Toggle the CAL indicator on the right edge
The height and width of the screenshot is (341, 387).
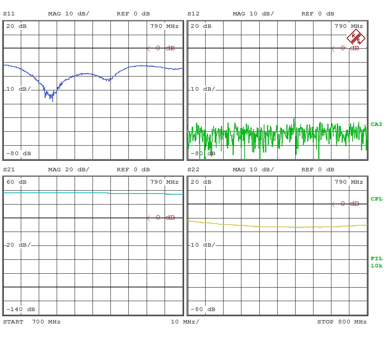[376, 124]
